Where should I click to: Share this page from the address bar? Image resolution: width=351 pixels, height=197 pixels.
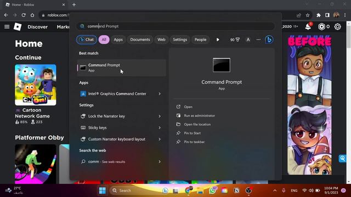[298, 15]
